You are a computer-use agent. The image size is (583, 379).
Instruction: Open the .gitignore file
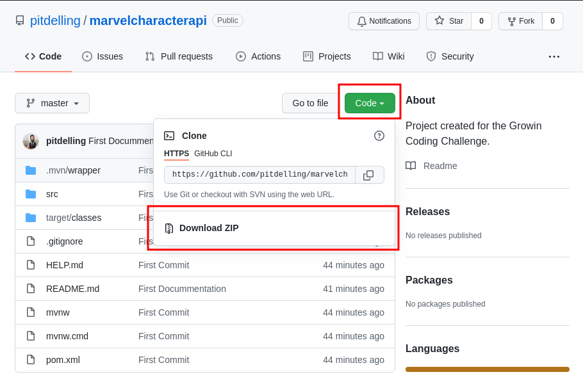coord(64,241)
